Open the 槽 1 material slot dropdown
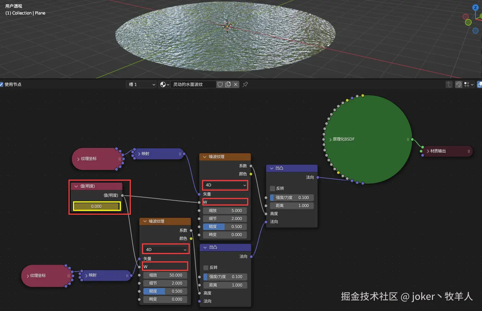The width and height of the screenshot is (482, 311). [x=141, y=84]
